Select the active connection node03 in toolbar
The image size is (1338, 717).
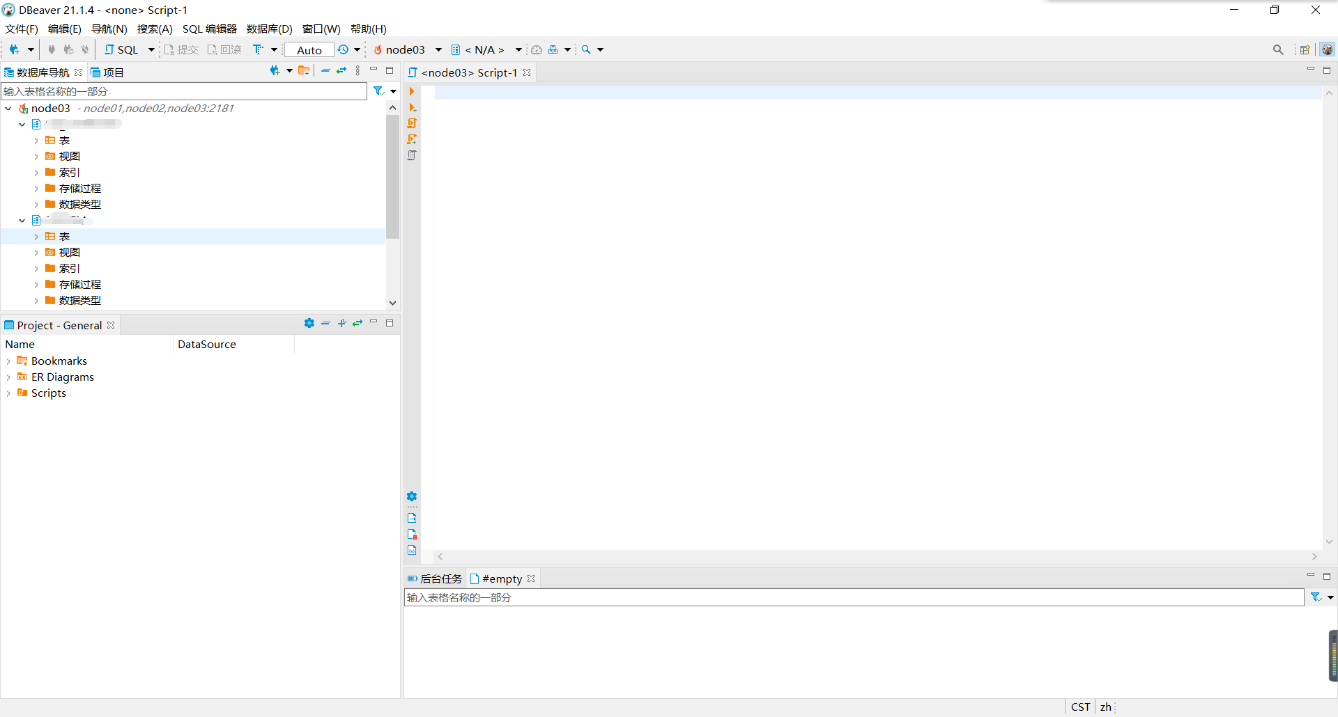(400, 49)
